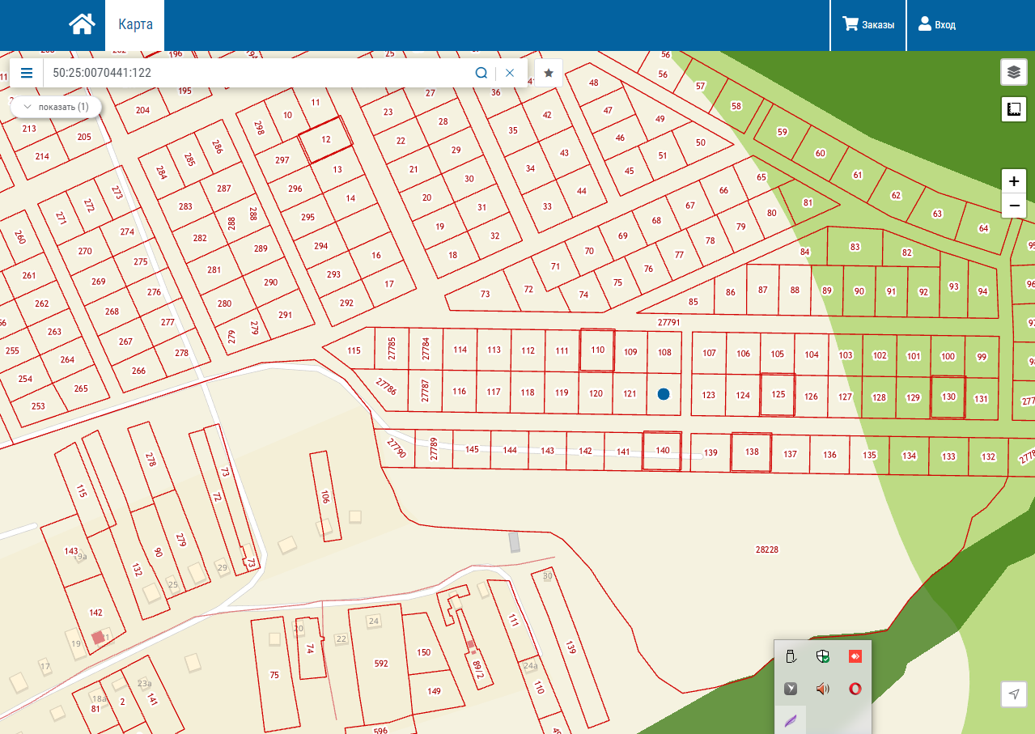
Task: Open favorites with the star button
Action: coord(549,73)
